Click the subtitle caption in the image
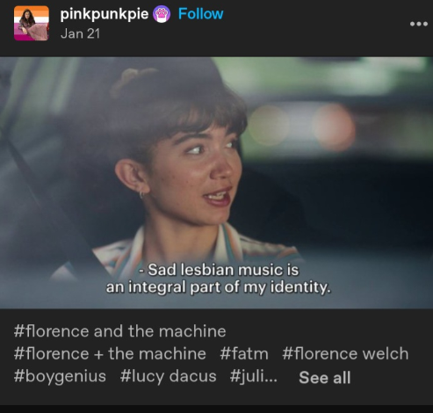The height and width of the screenshot is (413, 433). pos(219,279)
